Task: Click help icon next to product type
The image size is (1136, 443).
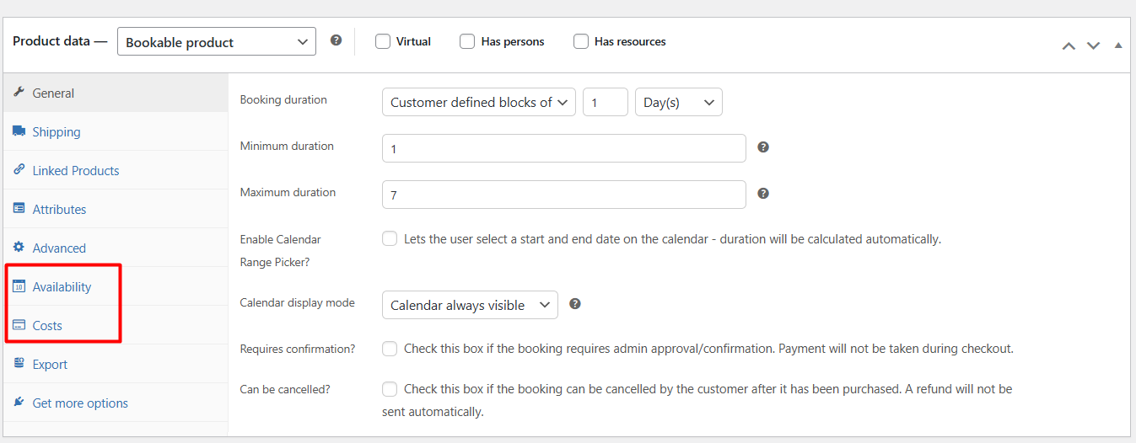Action: (336, 40)
